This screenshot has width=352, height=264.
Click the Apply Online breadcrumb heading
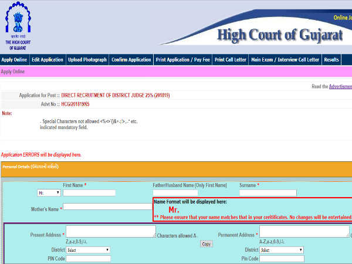[x=12, y=72]
